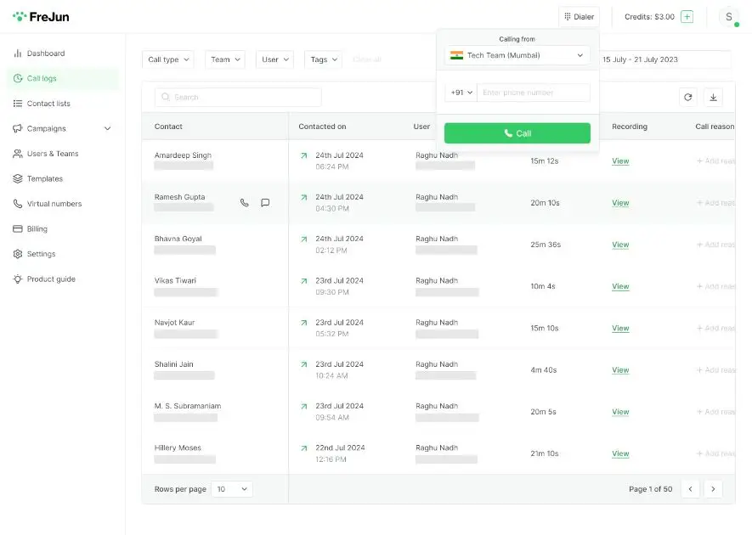
Task: Download call logs with export icon
Action: [713, 98]
